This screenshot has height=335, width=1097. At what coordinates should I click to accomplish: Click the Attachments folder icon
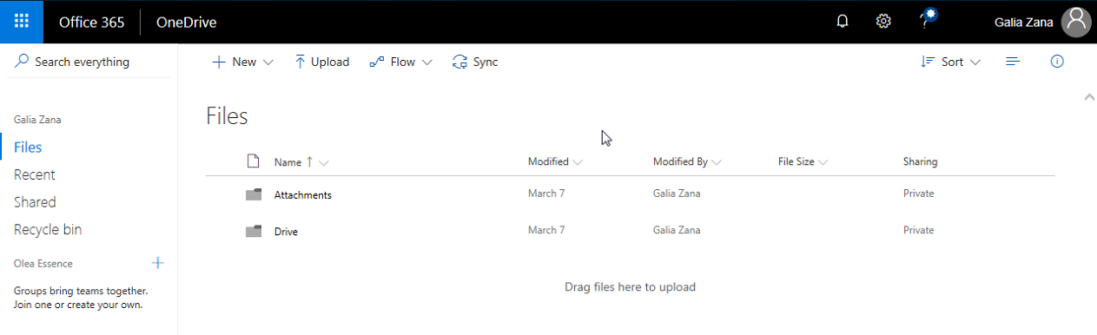point(254,194)
